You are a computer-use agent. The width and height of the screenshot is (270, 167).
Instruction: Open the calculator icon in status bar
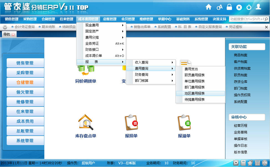[258, 163]
